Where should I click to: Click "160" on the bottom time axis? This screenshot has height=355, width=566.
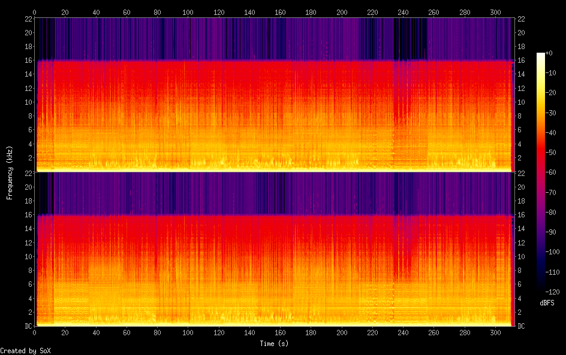[x=280, y=333]
